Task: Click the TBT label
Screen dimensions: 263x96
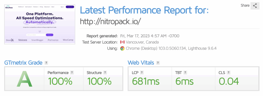Action: (x=179, y=73)
